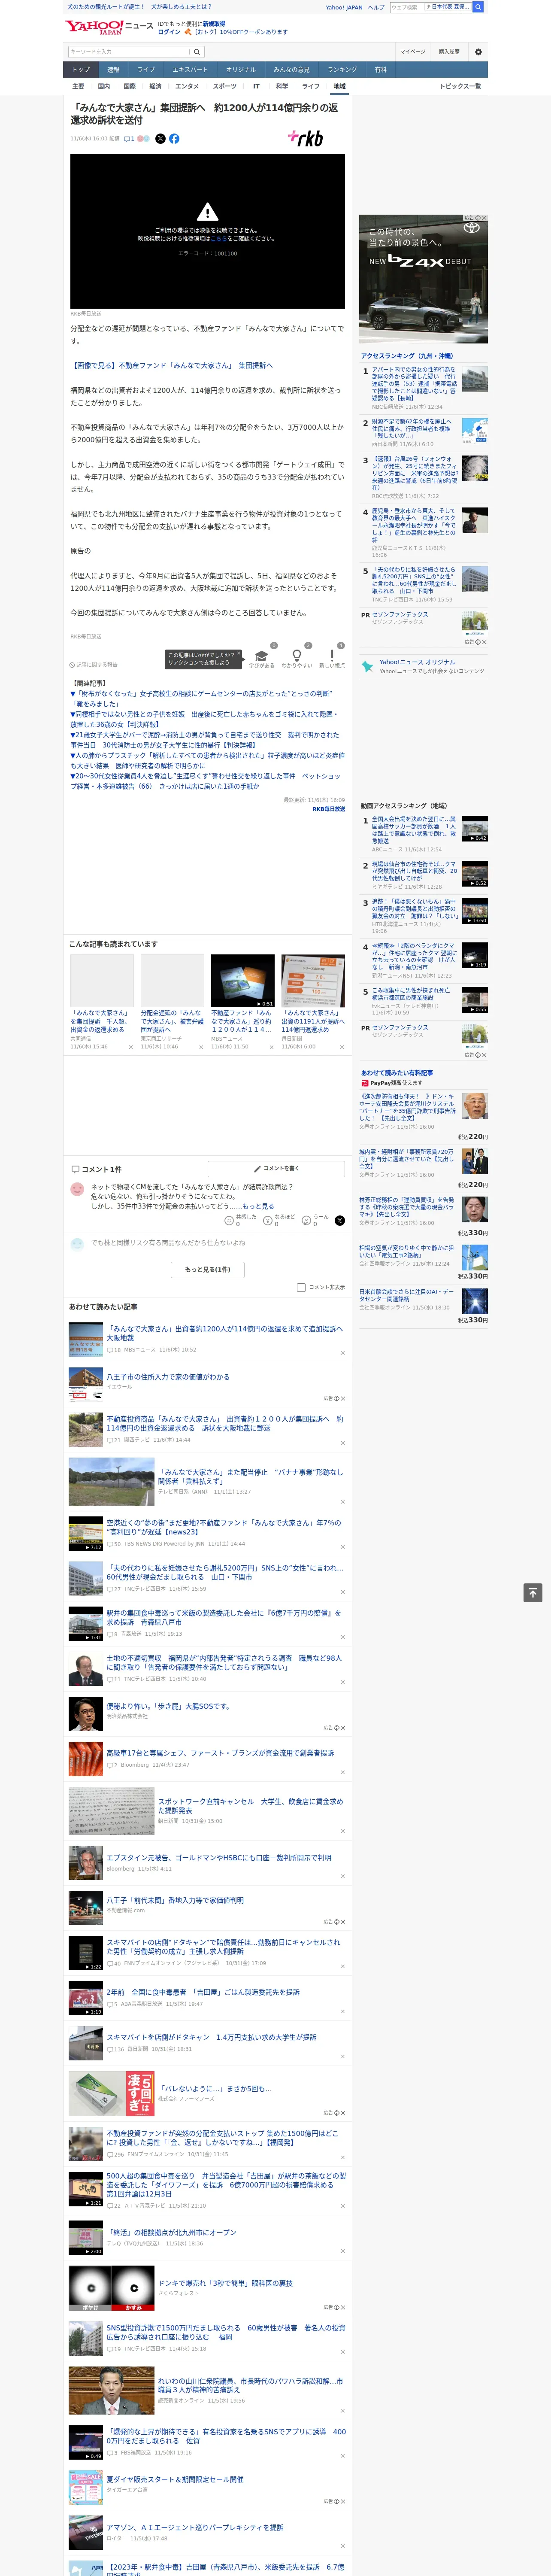Click the web search magnifier button at top

coord(478,7)
